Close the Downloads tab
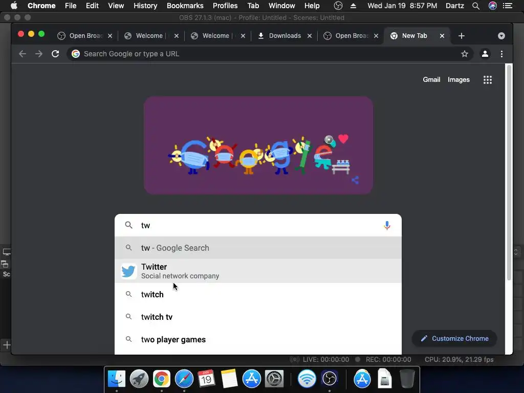This screenshot has width=524, height=393. pyautogui.click(x=310, y=36)
